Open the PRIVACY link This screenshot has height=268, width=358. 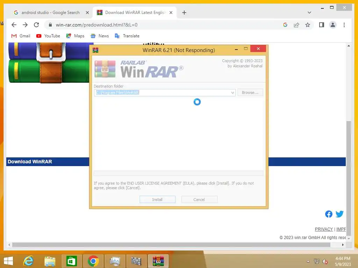point(324,229)
